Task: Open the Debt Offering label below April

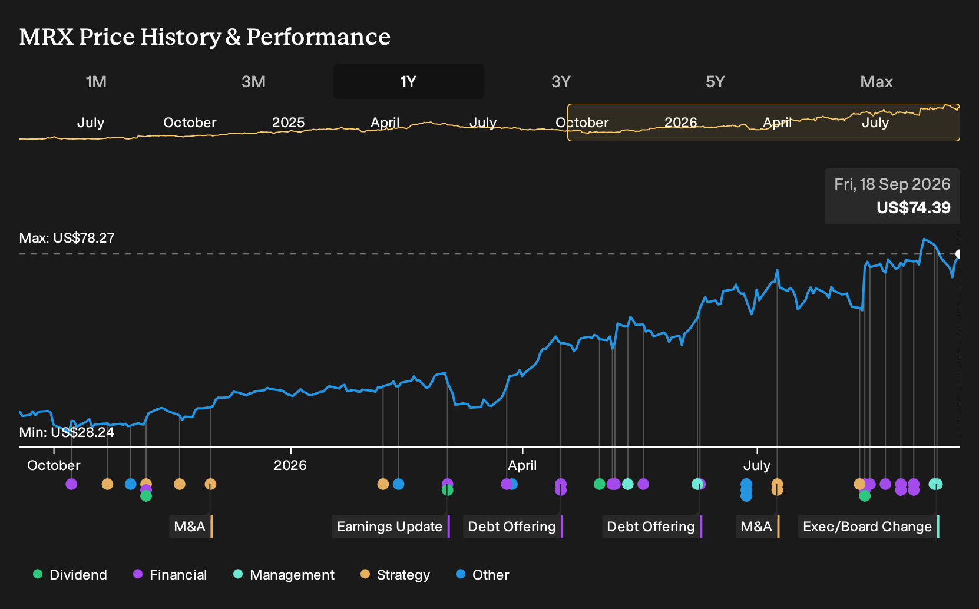Action: [513, 527]
